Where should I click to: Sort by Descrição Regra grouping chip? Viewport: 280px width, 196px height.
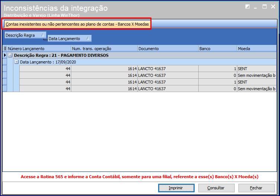(x=25, y=35)
